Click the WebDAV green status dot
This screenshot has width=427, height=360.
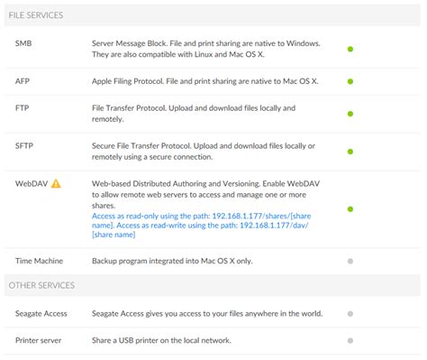click(x=350, y=209)
